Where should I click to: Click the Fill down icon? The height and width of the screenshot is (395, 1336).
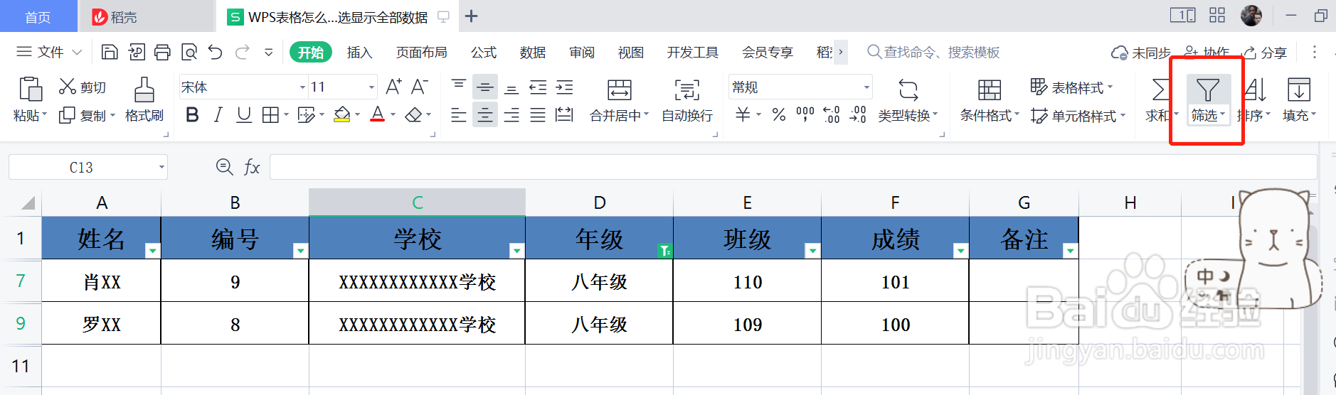[x=1299, y=90]
